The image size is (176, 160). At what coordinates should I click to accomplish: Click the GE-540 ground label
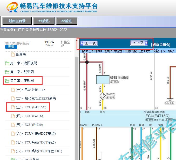(x=170, y=103)
